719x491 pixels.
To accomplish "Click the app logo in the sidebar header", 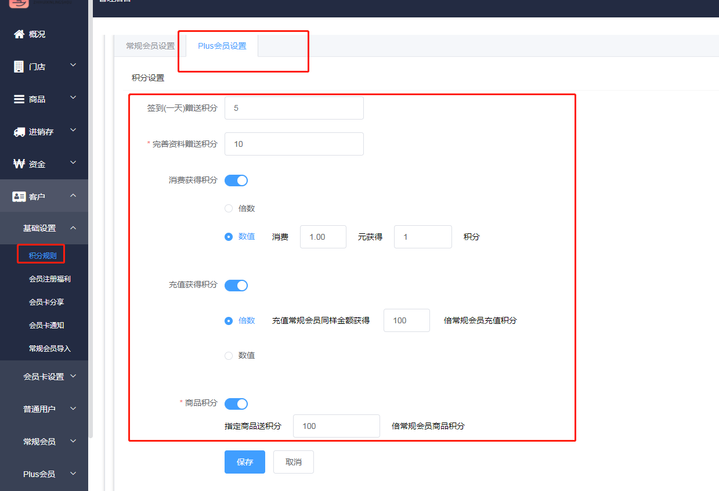I will 19,3.
